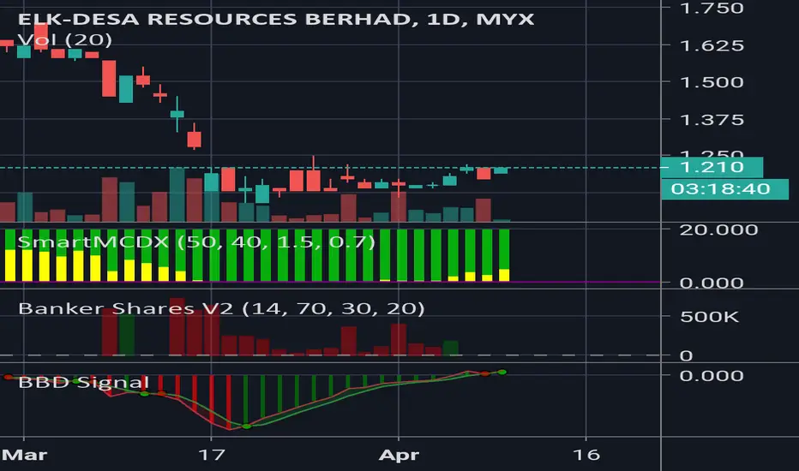Click the ELK-DESA RESOURCES BERHAD chart title

276,20
